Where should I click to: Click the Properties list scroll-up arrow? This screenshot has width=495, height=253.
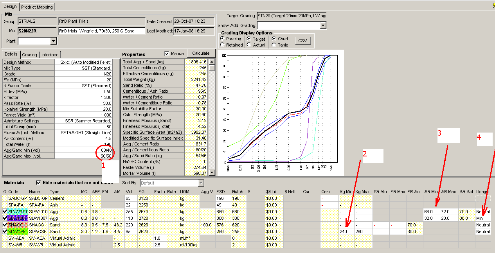pyautogui.click(x=212, y=62)
